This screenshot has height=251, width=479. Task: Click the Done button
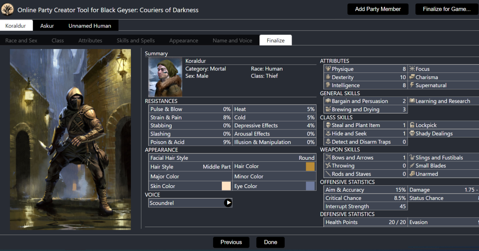[x=271, y=242]
